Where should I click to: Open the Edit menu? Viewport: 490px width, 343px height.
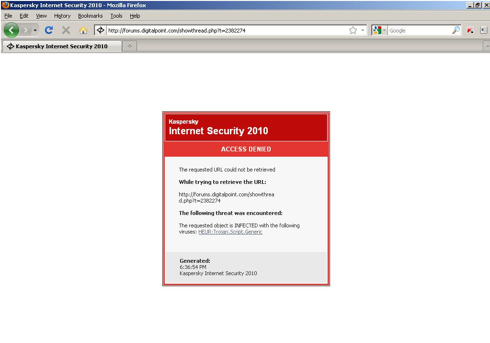24,16
